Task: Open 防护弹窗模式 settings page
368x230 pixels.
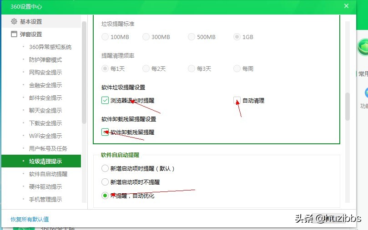Action: pos(45,60)
